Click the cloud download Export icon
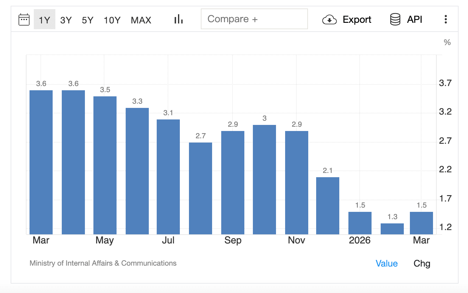This screenshot has width=468, height=293. click(329, 20)
